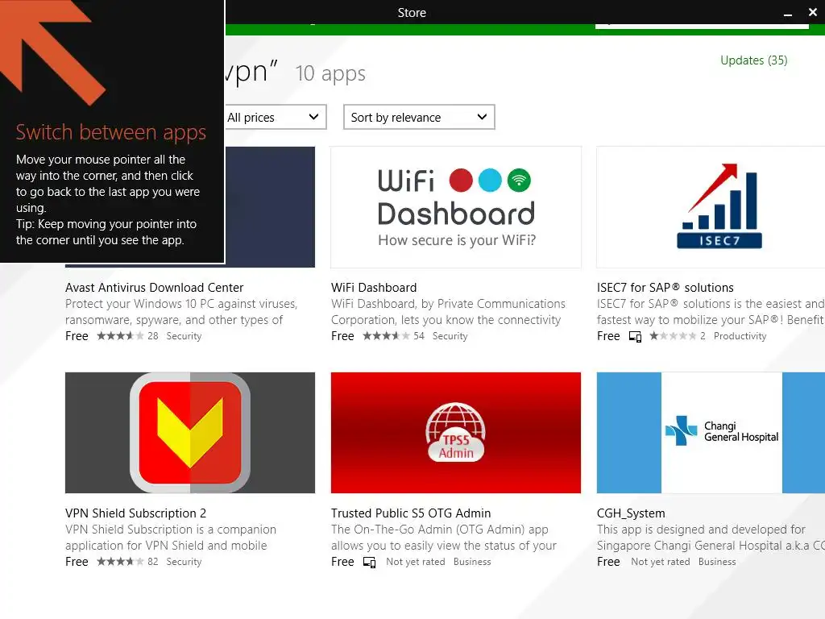825x619 pixels.
Task: Open the ISEC7 bar chart app tile
Action: [x=711, y=207]
